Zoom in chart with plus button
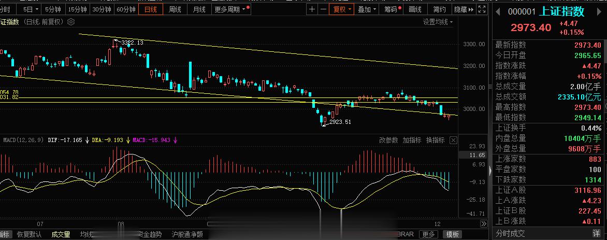This screenshot has height=240, width=607. (312, 9)
